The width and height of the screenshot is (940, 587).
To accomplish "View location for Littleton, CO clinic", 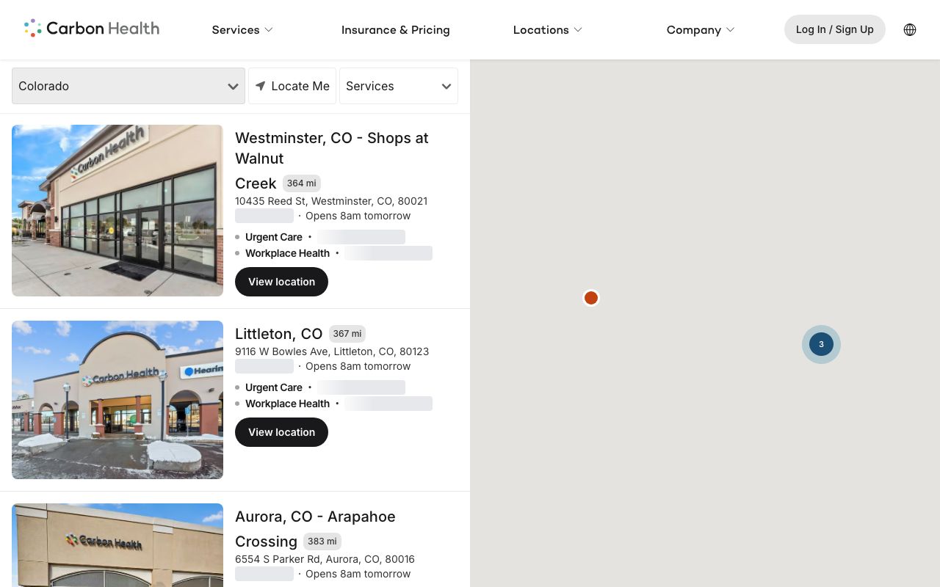I will click(281, 432).
